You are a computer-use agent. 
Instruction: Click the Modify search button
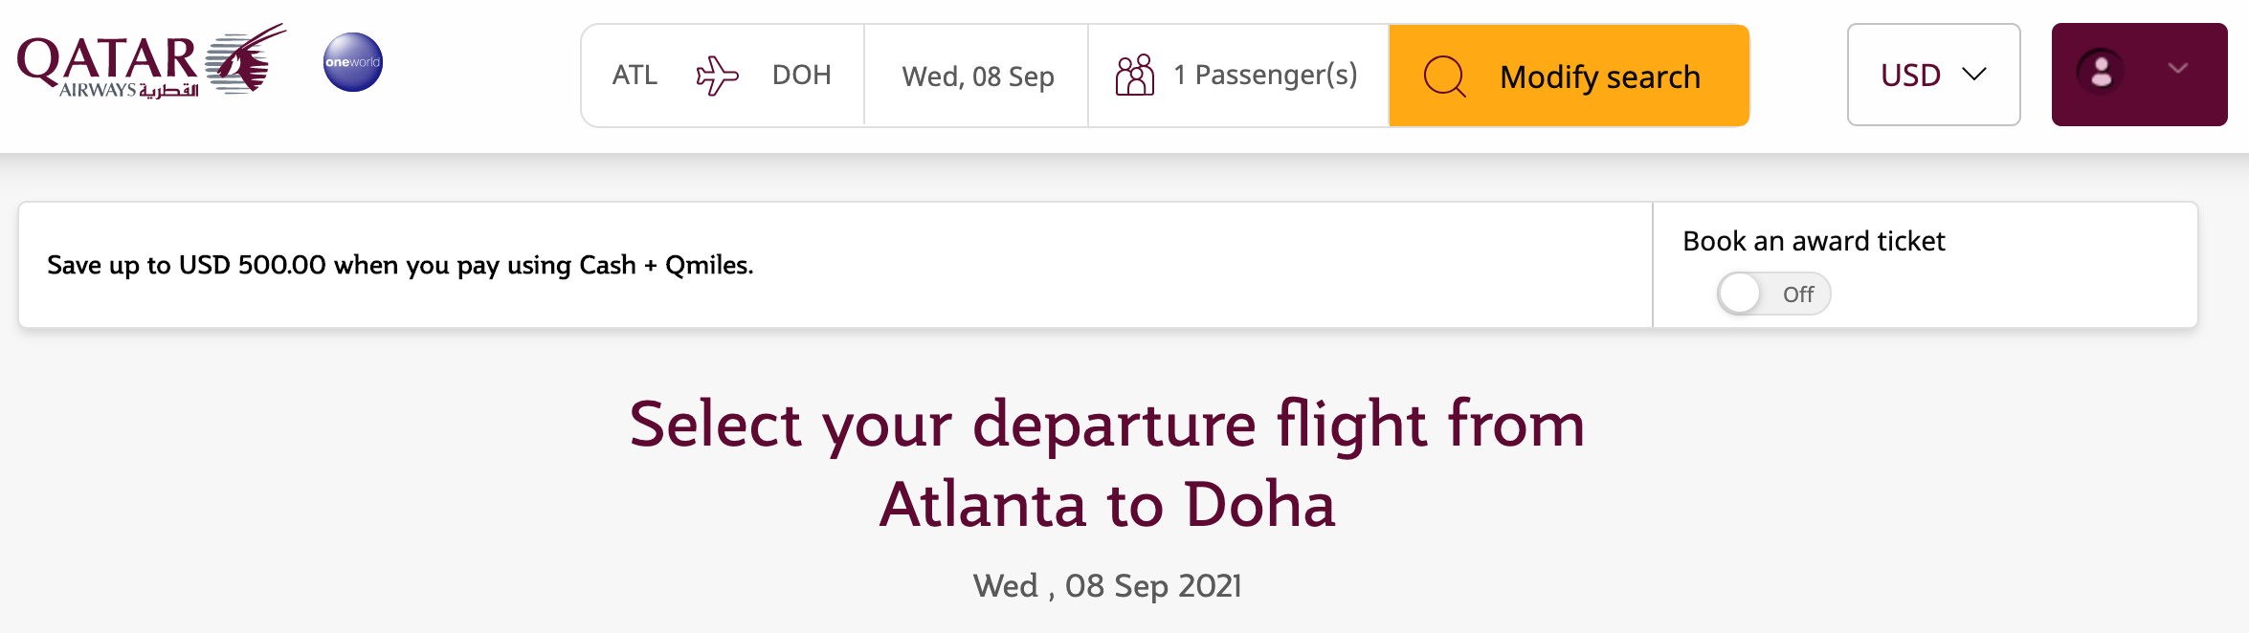click(1600, 76)
